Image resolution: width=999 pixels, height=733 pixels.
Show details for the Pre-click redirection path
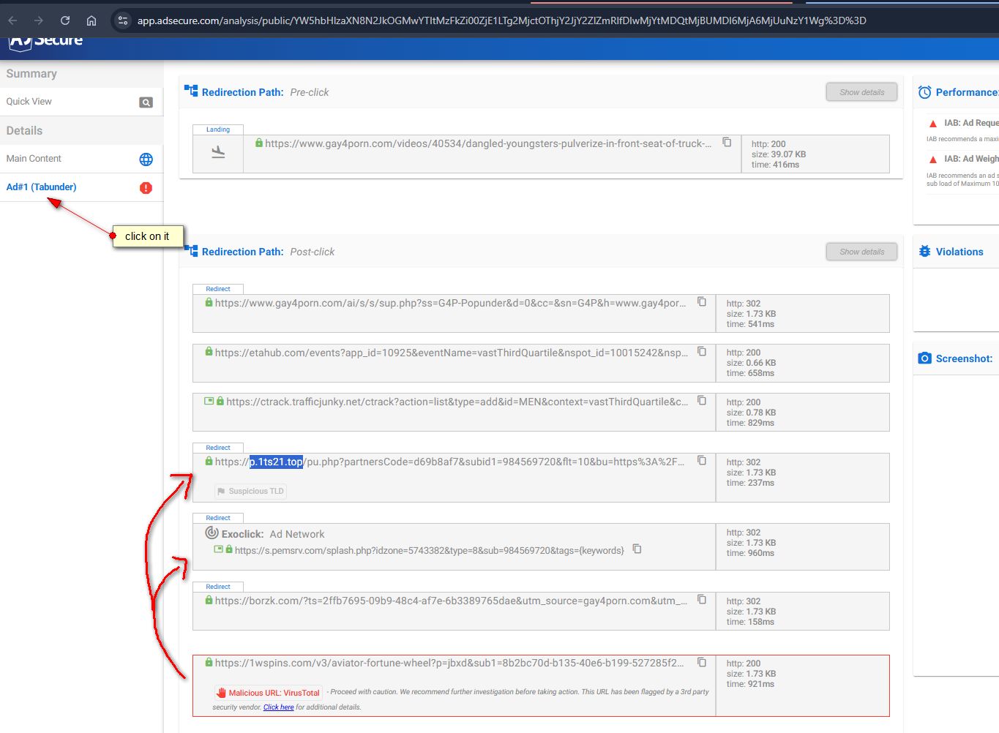click(861, 92)
